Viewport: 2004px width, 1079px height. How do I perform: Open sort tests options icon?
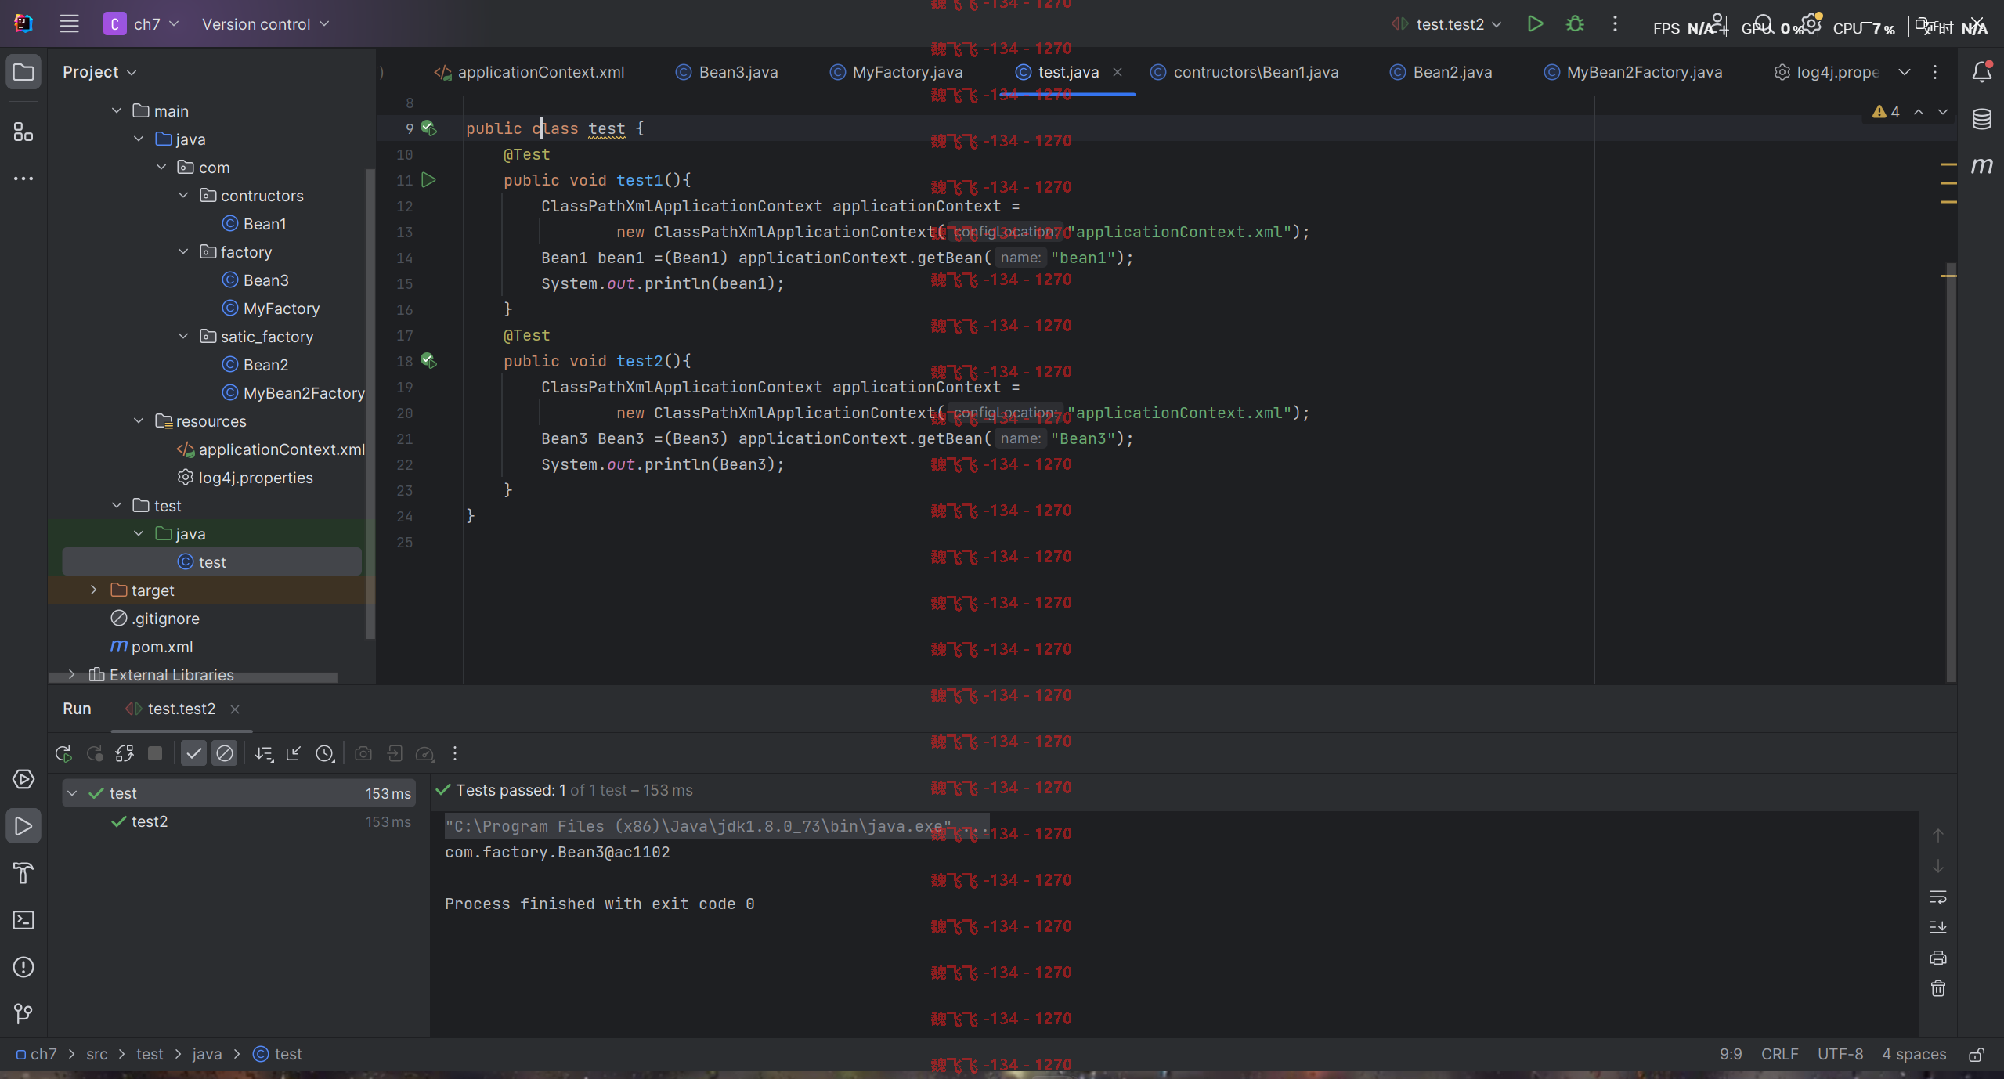[264, 754]
